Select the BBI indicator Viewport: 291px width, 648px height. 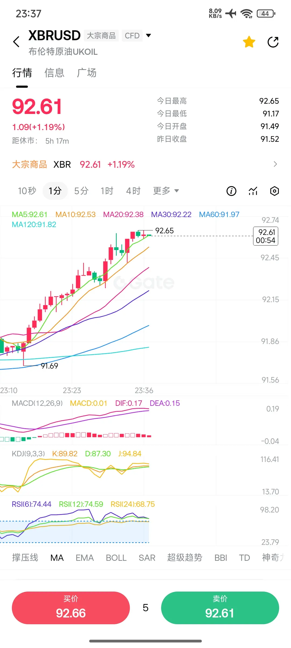pyautogui.click(x=221, y=558)
